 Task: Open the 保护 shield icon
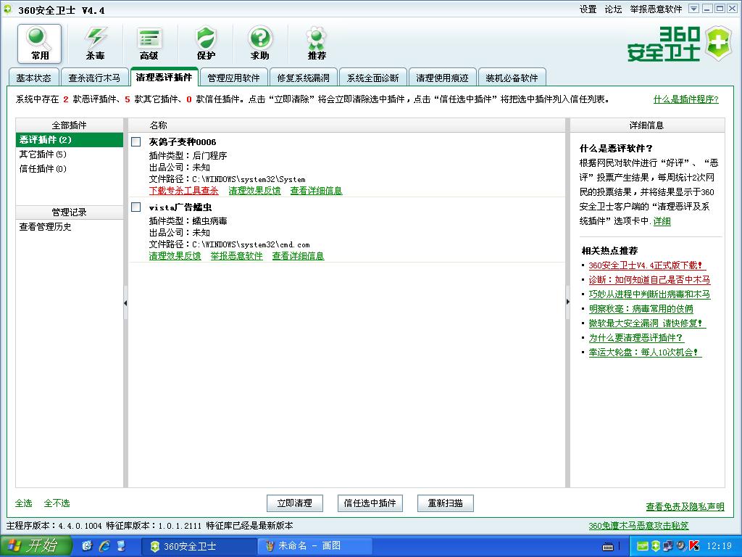(206, 44)
